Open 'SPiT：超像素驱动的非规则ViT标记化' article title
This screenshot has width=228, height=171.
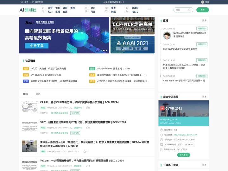(83, 122)
